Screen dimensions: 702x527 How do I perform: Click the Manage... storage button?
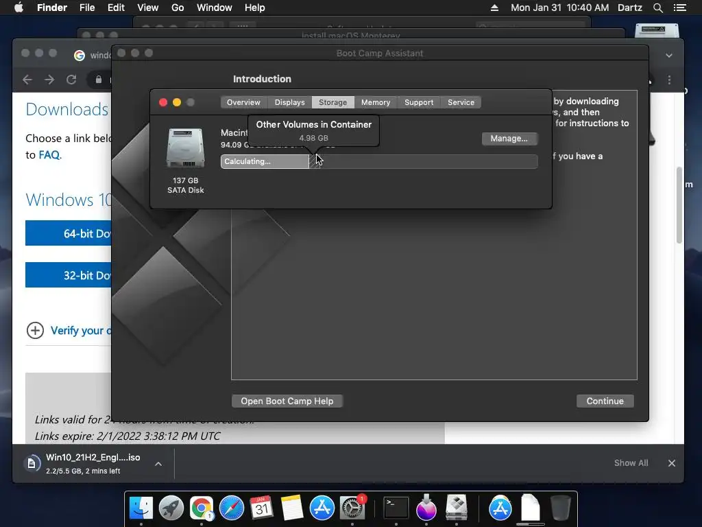(x=509, y=139)
